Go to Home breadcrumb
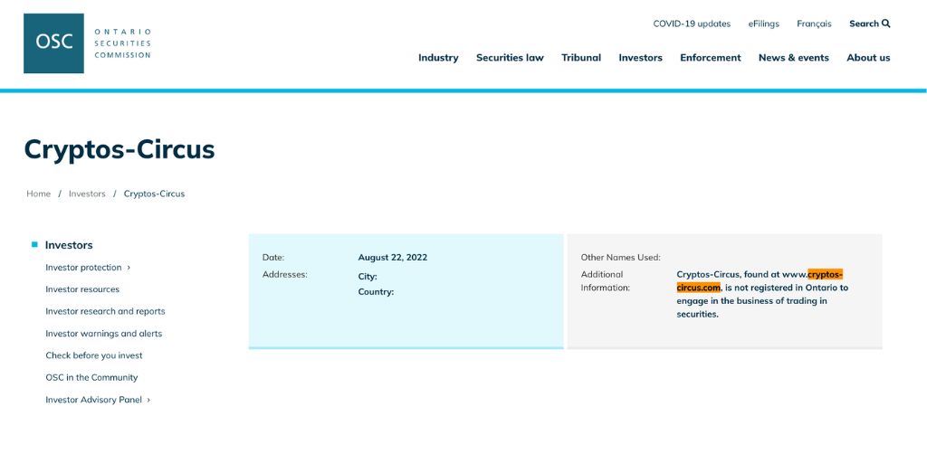This screenshot has height=454, width=927. [x=38, y=194]
